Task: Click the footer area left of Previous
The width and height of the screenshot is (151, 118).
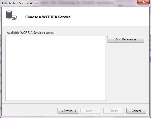Action: 29,110
